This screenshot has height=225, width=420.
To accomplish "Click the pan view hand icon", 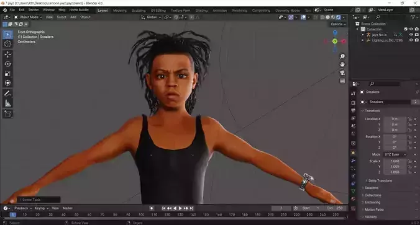I will [x=342, y=64].
